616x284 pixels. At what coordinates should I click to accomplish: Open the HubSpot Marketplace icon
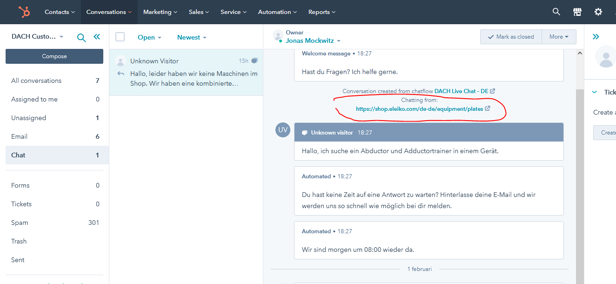coord(577,12)
